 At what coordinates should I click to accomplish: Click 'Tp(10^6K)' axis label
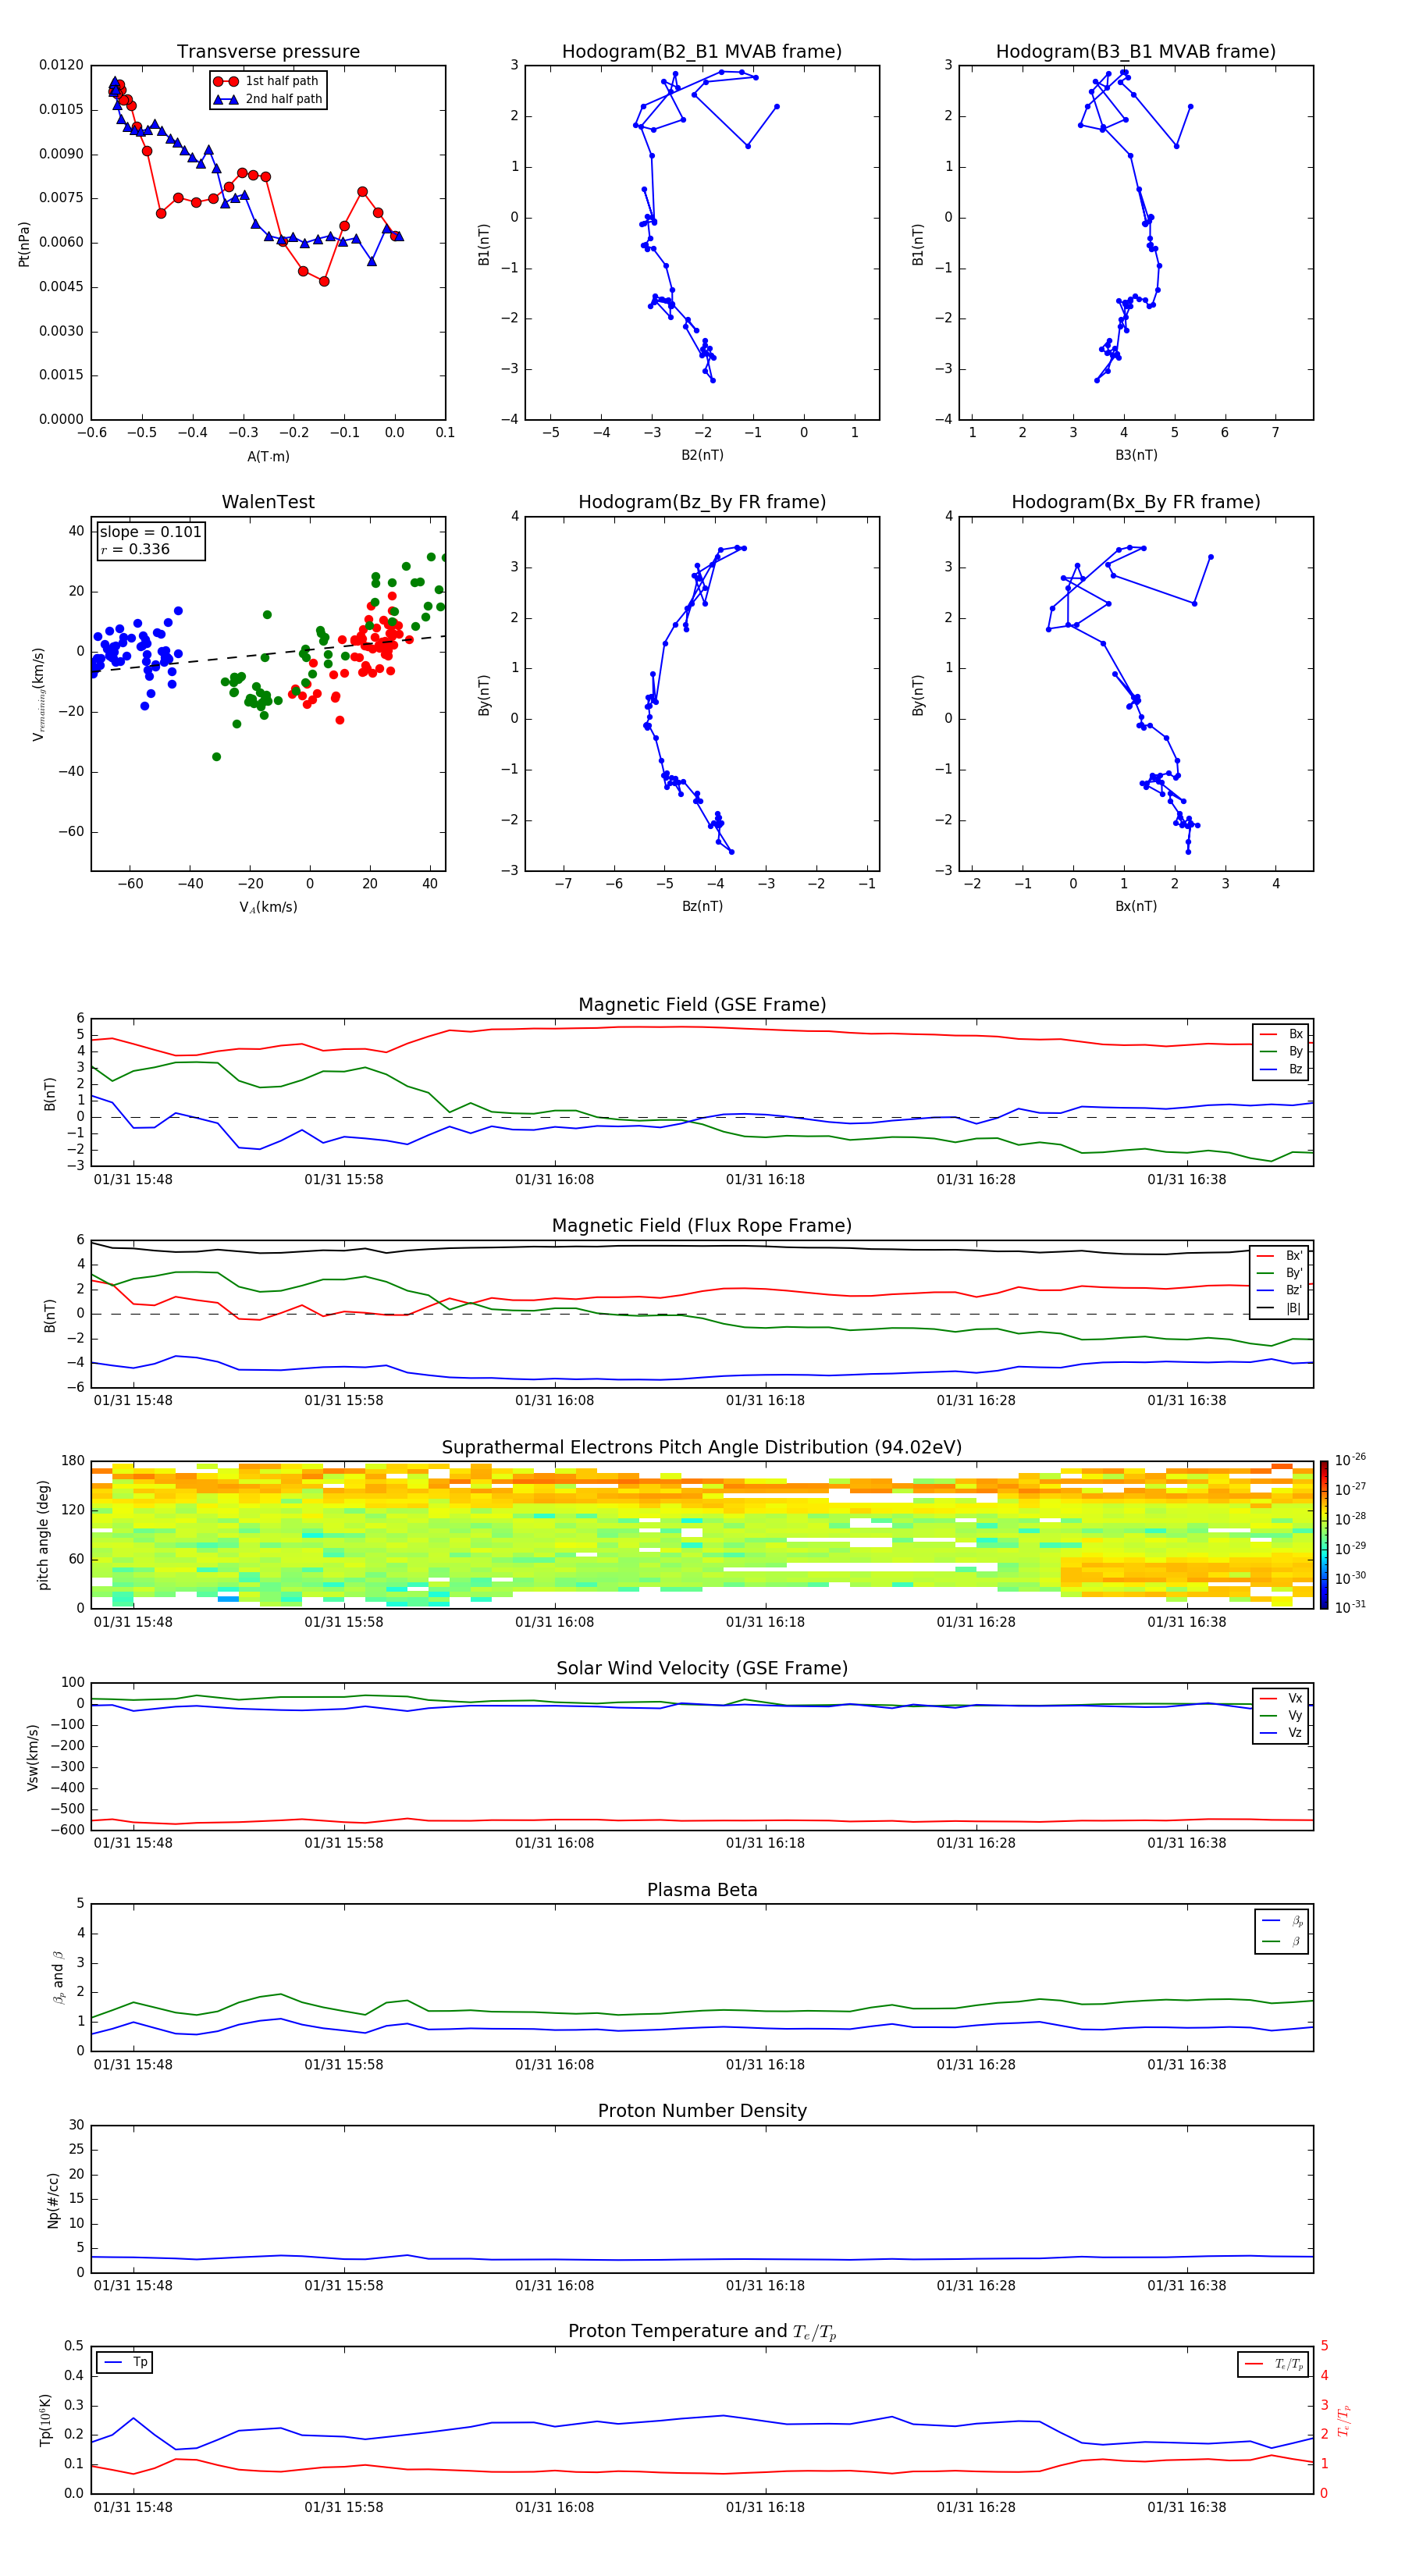click(45, 2420)
